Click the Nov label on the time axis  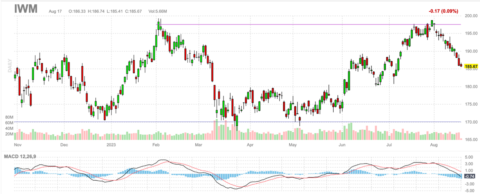click(18, 145)
